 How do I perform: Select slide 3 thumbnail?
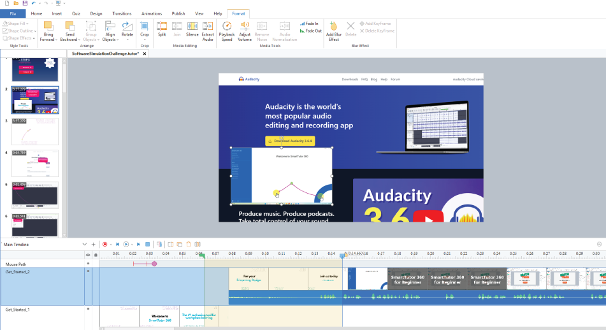tap(35, 132)
